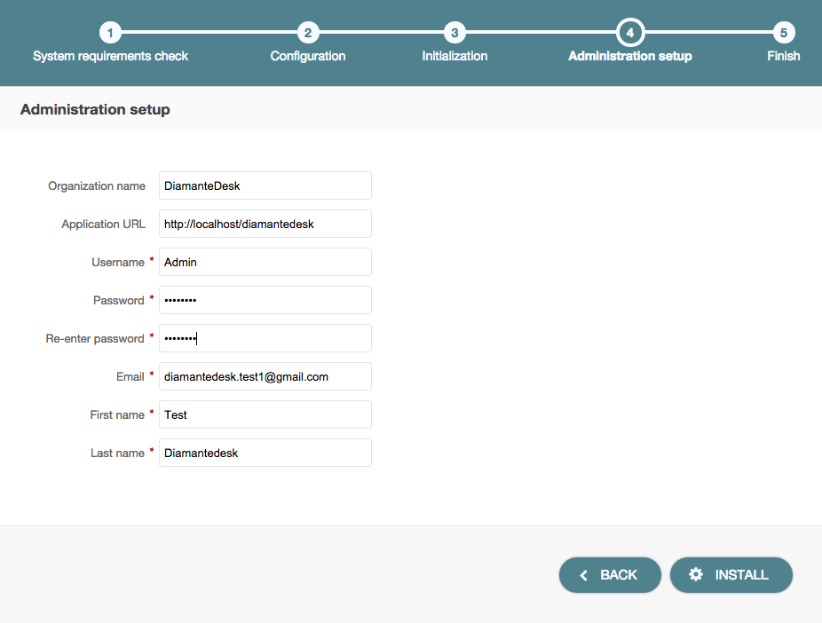
Task: Click the left chevron on Back button
Action: tap(583, 575)
